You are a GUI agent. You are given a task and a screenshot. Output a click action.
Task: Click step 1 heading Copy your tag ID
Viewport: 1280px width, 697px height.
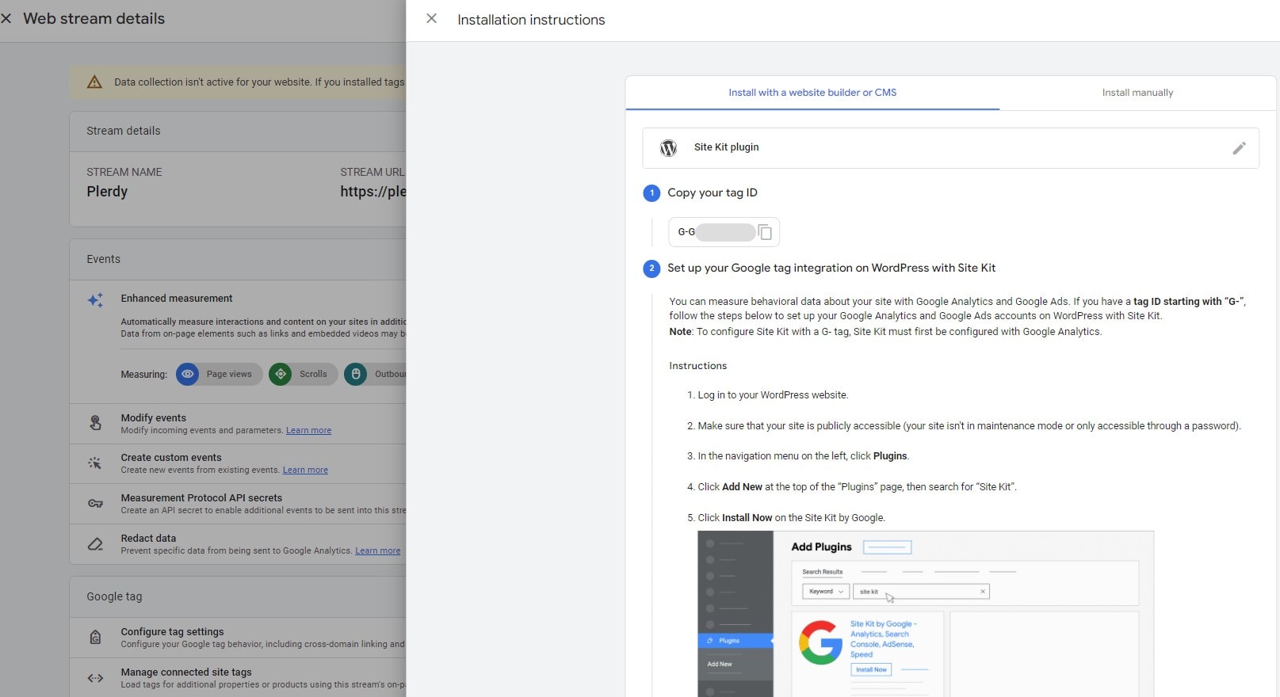[x=712, y=192]
